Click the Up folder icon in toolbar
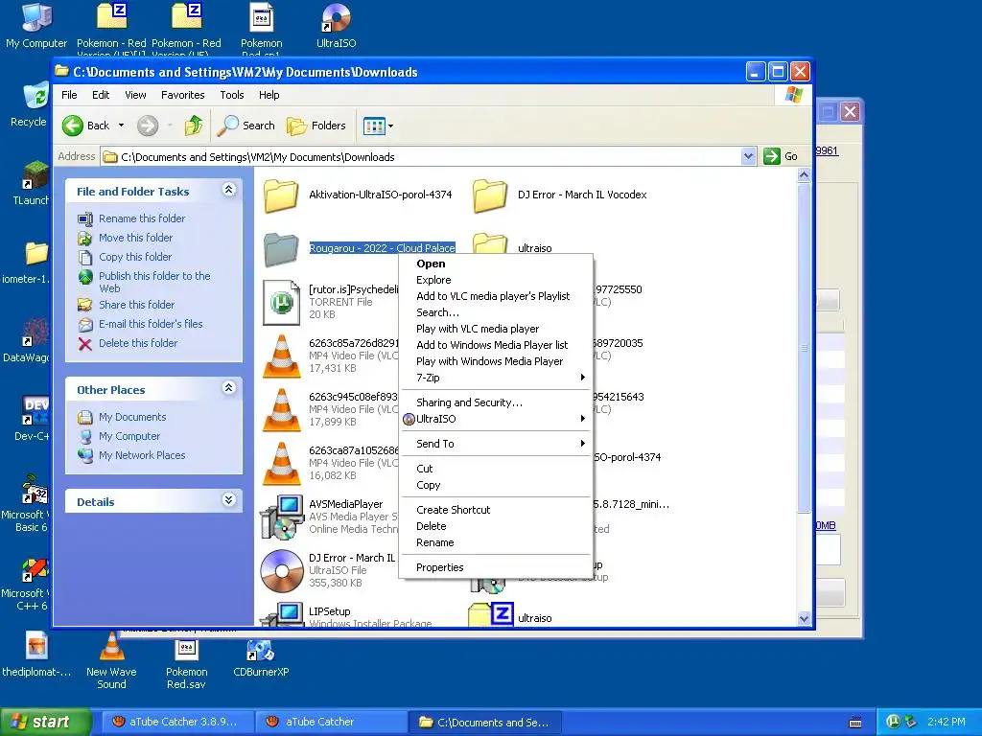 click(x=194, y=126)
